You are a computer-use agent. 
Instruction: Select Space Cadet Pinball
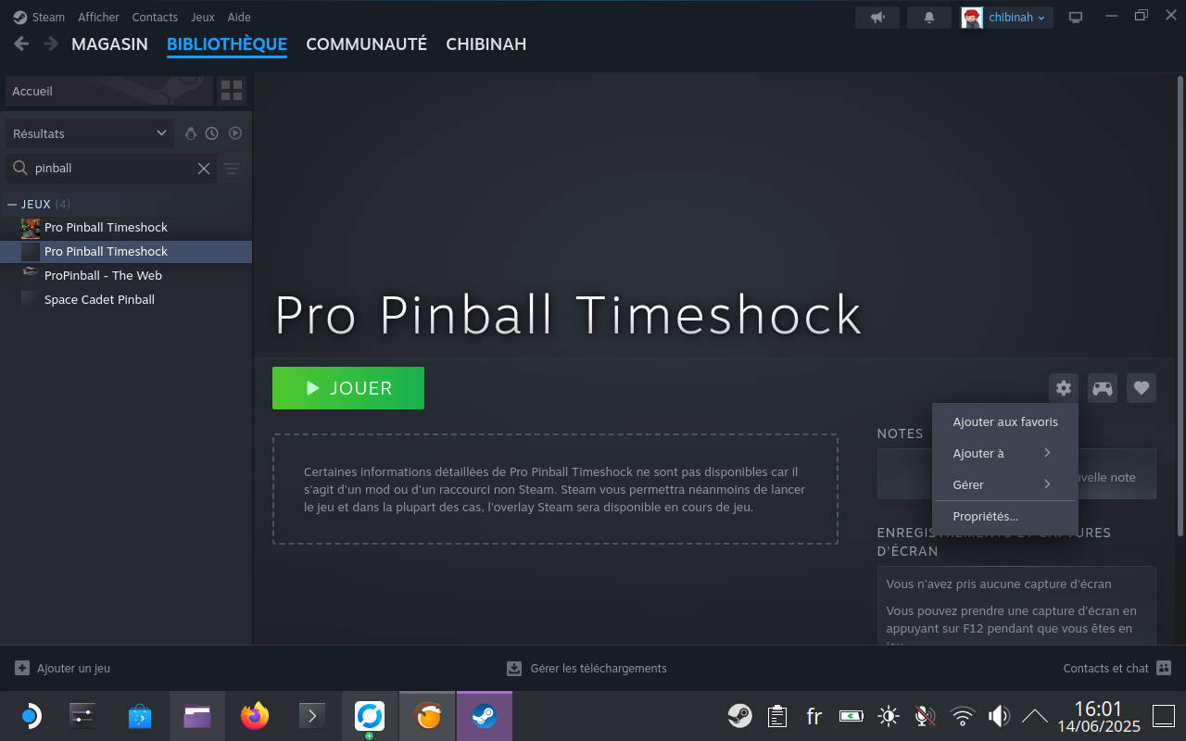pyautogui.click(x=126, y=299)
